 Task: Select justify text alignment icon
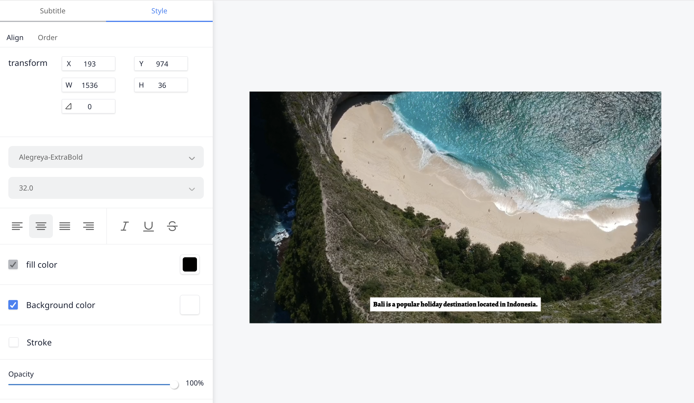pyautogui.click(x=65, y=226)
